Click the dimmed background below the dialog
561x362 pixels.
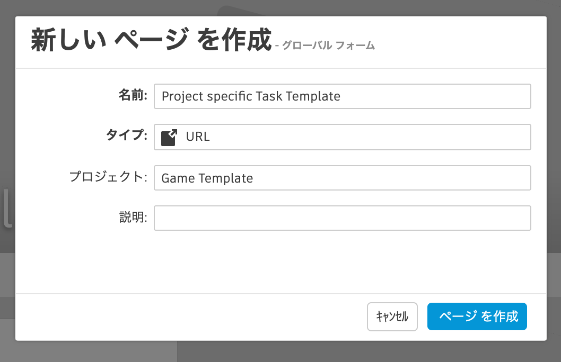318,351
